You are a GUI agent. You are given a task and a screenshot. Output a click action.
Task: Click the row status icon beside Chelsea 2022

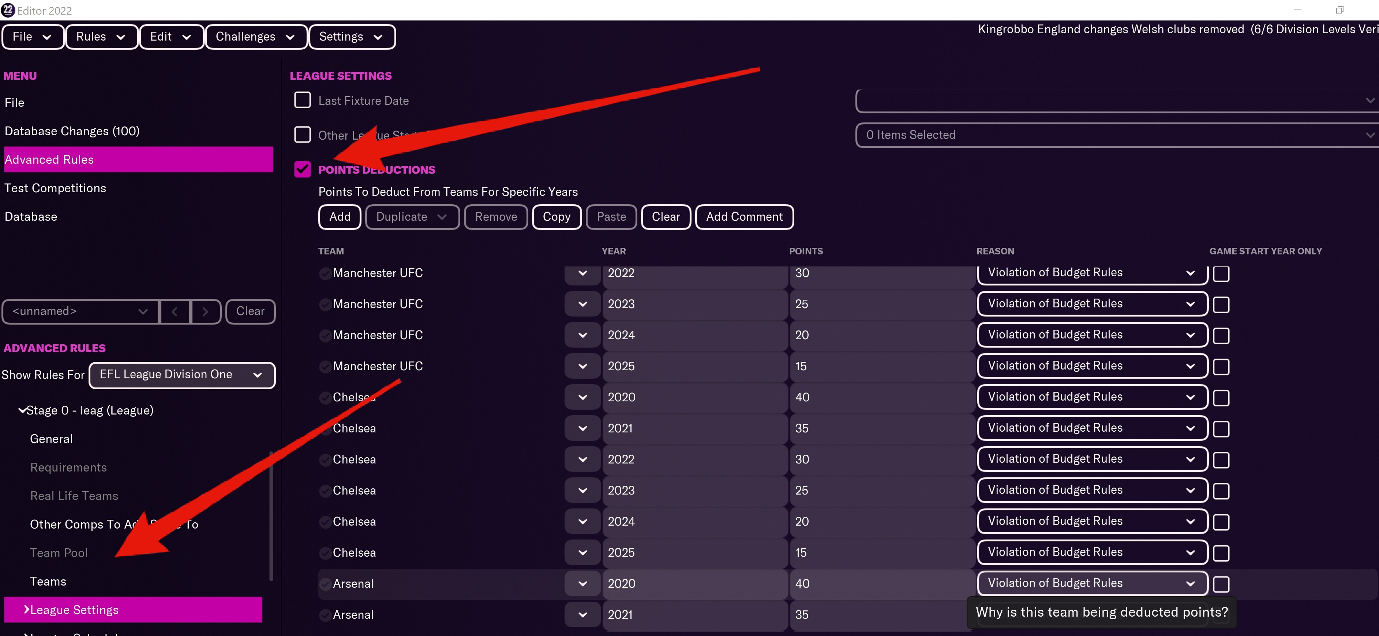tap(325, 460)
